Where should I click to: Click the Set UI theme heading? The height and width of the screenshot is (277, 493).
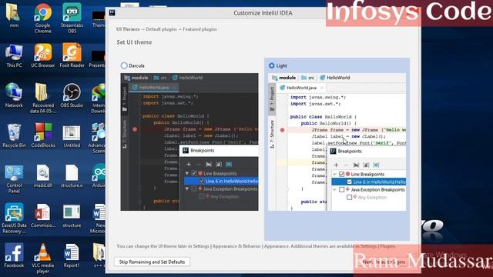[134, 42]
